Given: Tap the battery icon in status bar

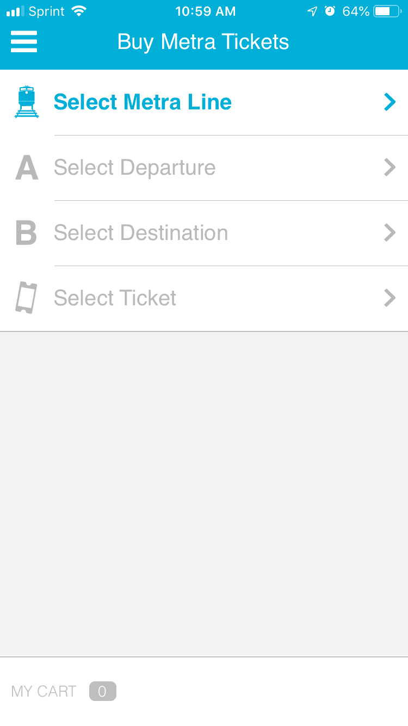Looking at the screenshot, I should (387, 11).
